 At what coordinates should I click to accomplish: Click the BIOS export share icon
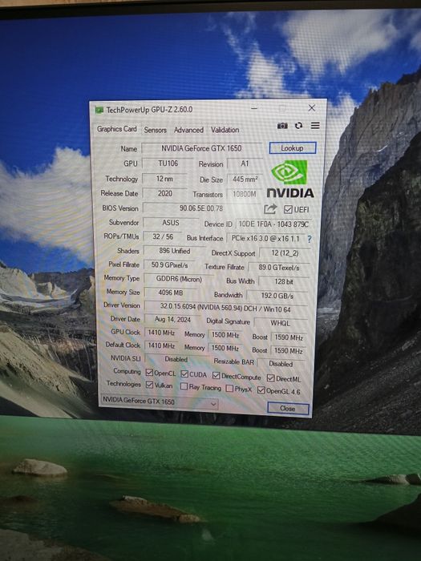tap(271, 208)
